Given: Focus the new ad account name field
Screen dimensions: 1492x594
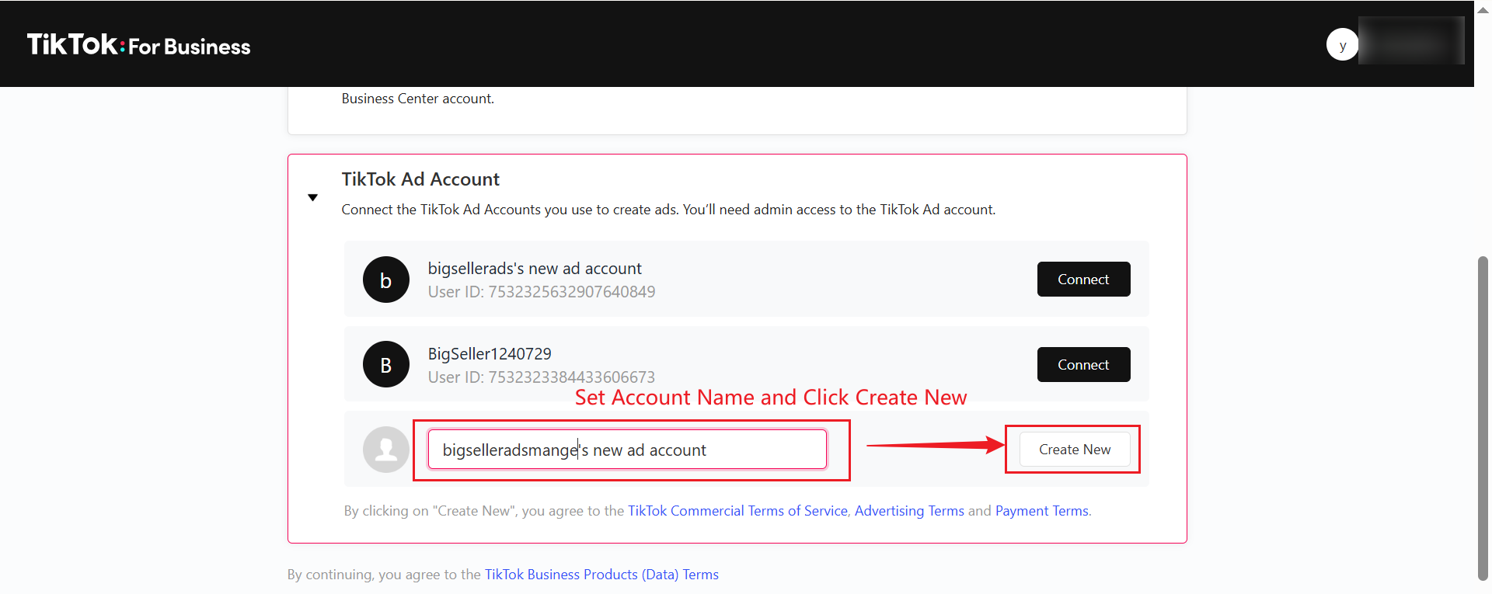Looking at the screenshot, I should tap(627, 450).
